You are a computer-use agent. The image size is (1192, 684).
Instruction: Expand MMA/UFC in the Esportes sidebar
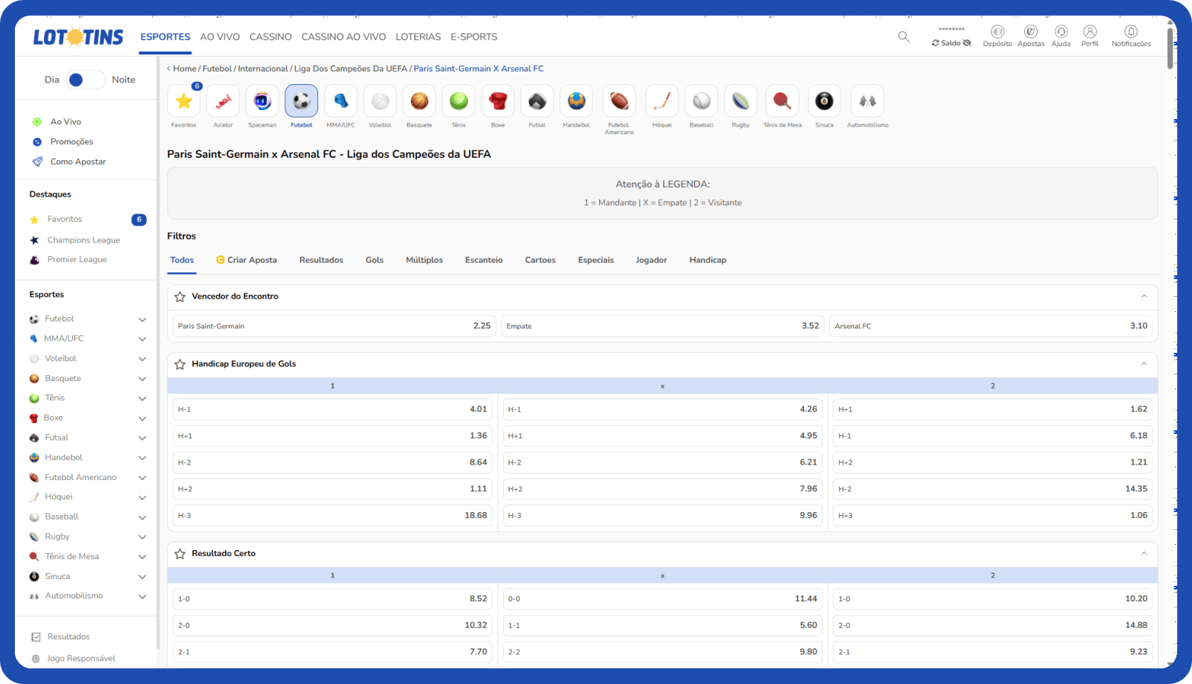click(142, 339)
